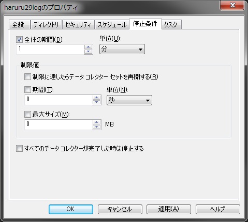This screenshot has height=222, width=248.
Task: Check the 期間(T) checkbox
Action: (x=27, y=89)
